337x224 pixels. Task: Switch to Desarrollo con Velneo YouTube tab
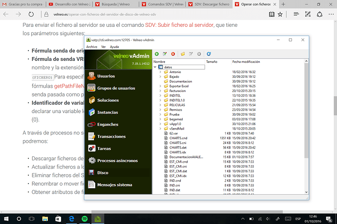tap(70, 4)
